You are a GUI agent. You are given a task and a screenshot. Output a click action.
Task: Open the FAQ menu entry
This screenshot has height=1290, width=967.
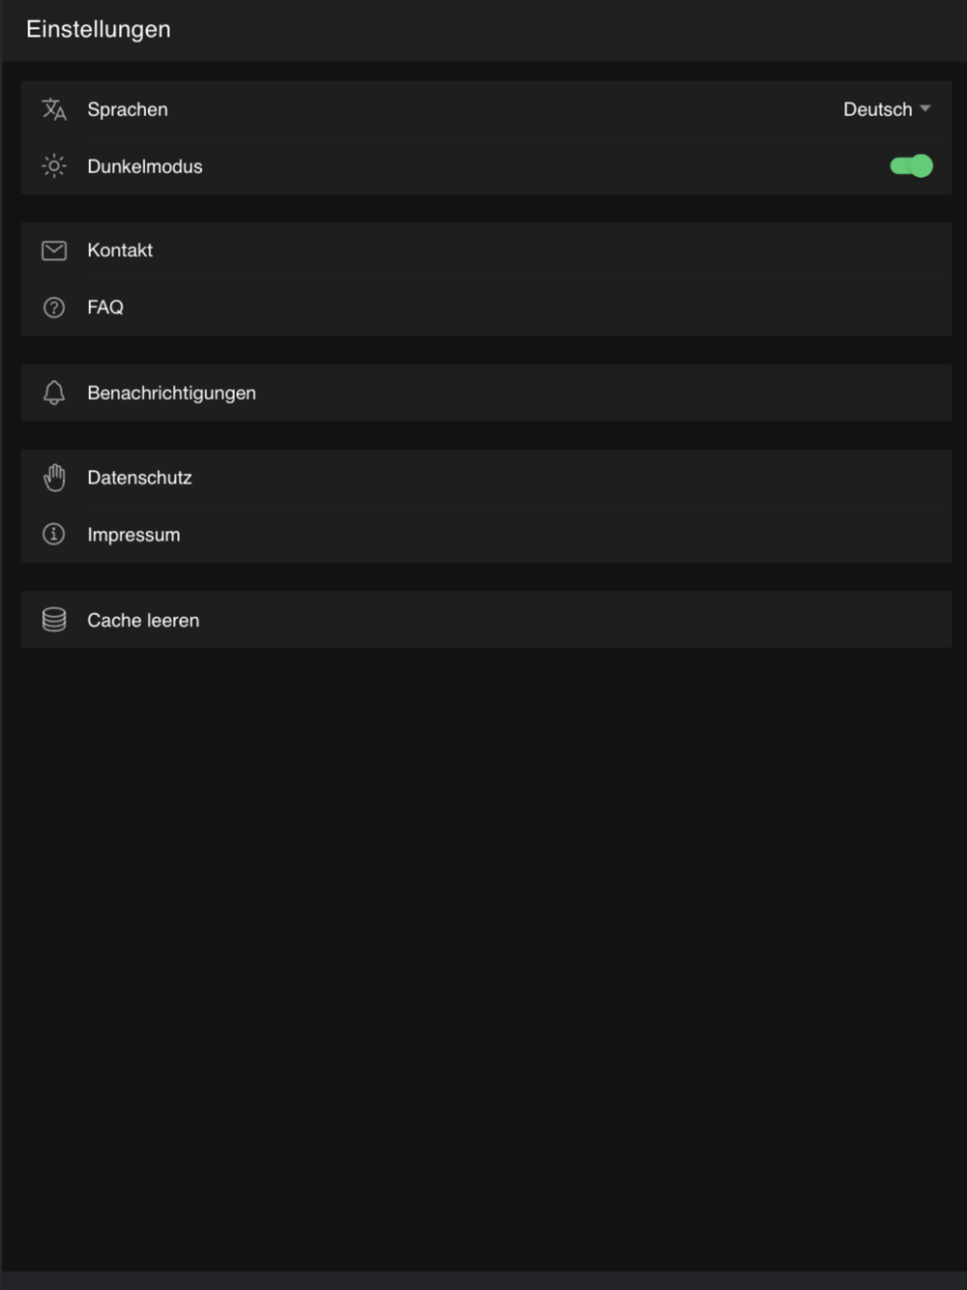coord(105,308)
